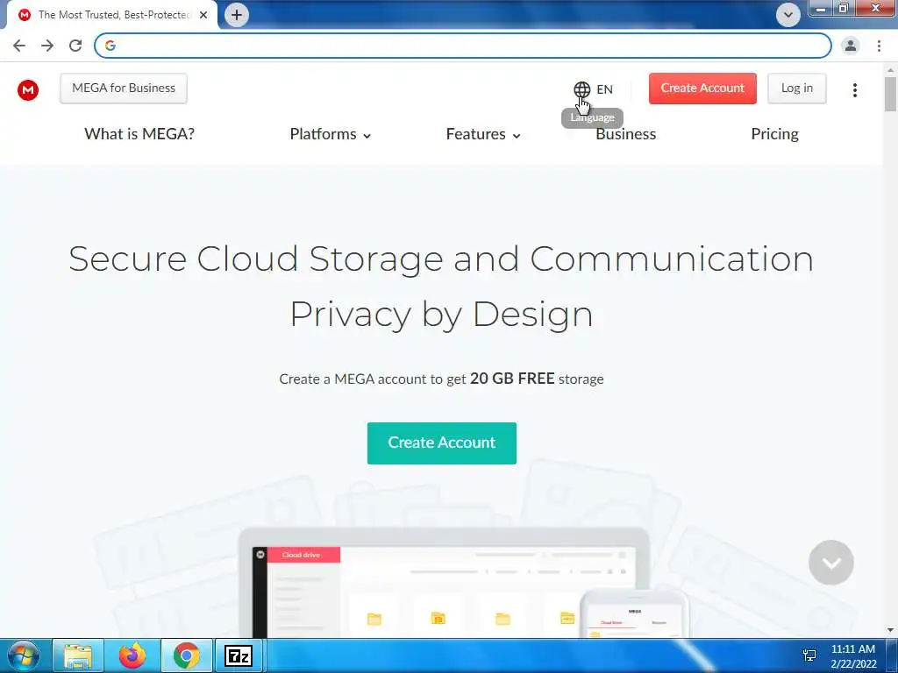Screen dimensions: 898x673
Task: Click red Create Account button
Action: coord(702,89)
